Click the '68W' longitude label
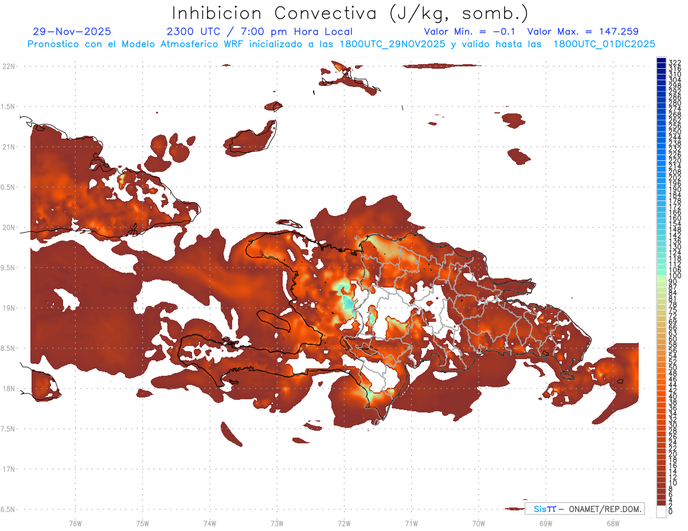This screenshot has height=531, width=688. click(612, 522)
